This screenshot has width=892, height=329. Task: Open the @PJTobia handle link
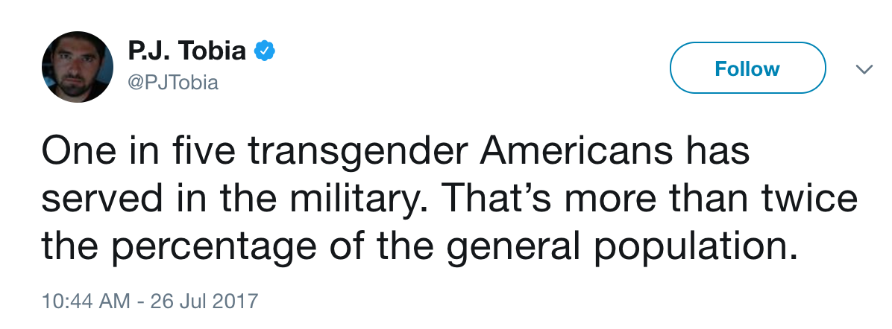point(173,83)
